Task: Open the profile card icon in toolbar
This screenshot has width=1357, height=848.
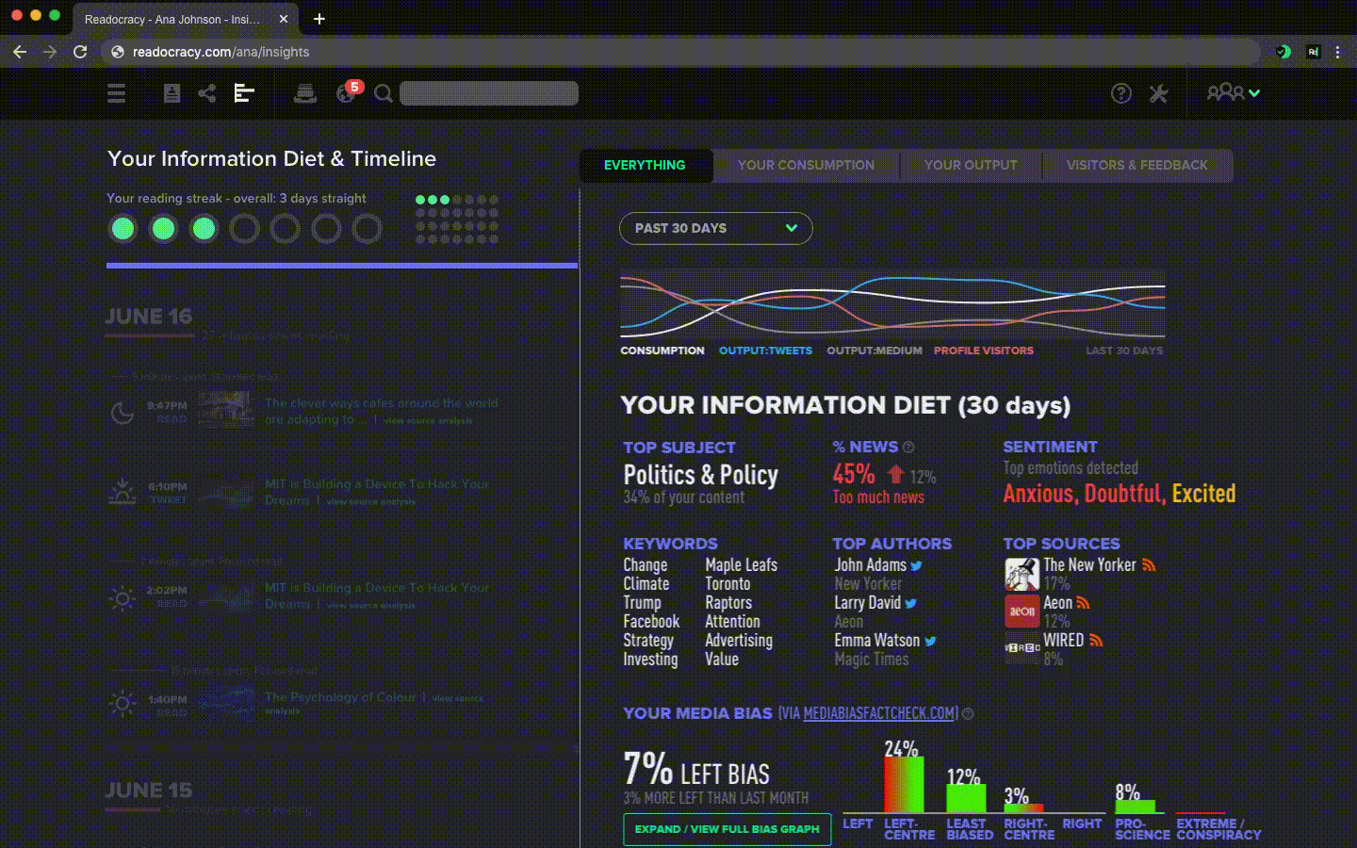Action: [172, 93]
